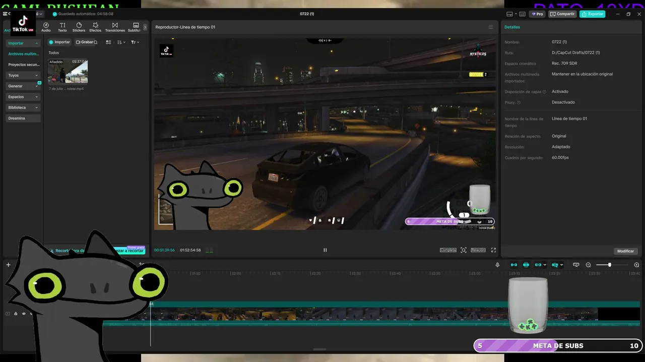Click the Compartir button
Image resolution: width=645 pixels, height=362 pixels.
click(x=562, y=14)
